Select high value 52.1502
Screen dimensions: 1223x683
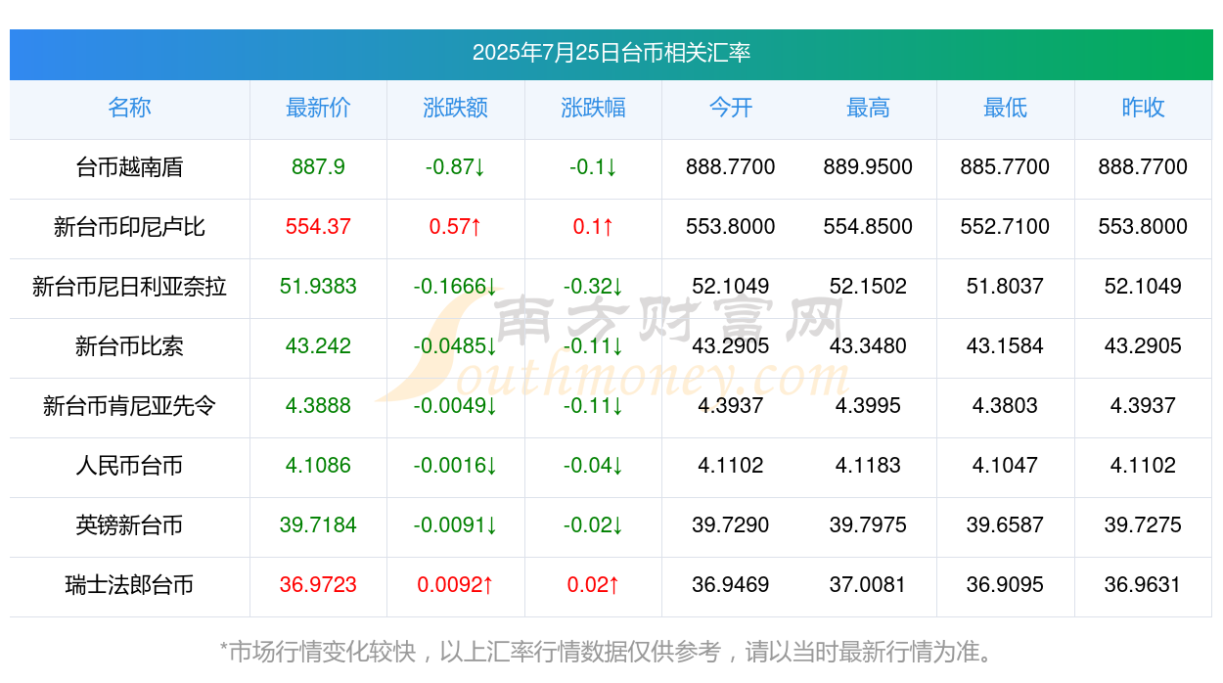[x=868, y=287]
